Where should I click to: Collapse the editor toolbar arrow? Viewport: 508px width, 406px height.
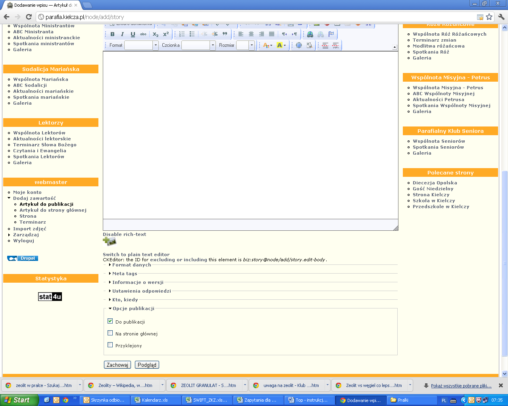point(394,47)
